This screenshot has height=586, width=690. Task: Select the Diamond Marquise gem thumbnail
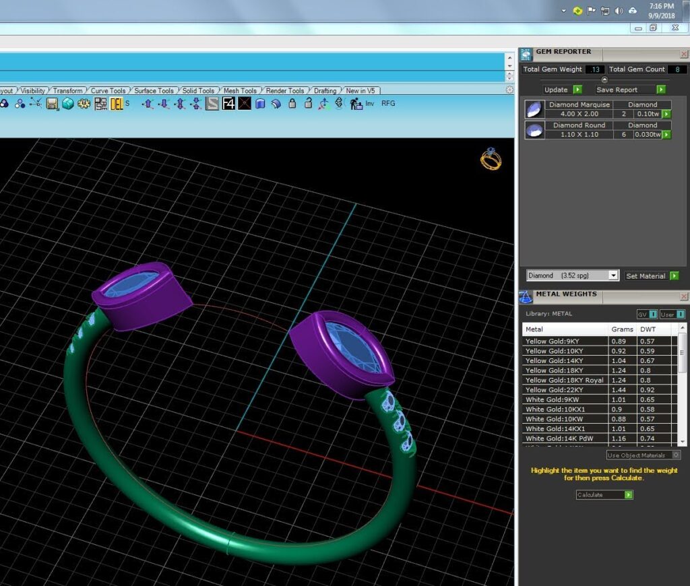(x=534, y=109)
